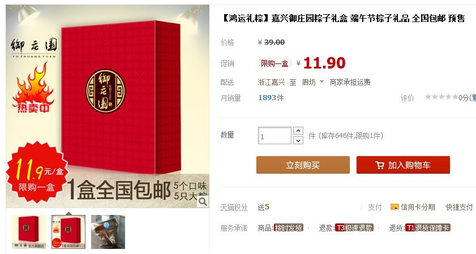Click the magnifier zoom icon on product image
Screen dimensions: 476x254
click(x=203, y=202)
